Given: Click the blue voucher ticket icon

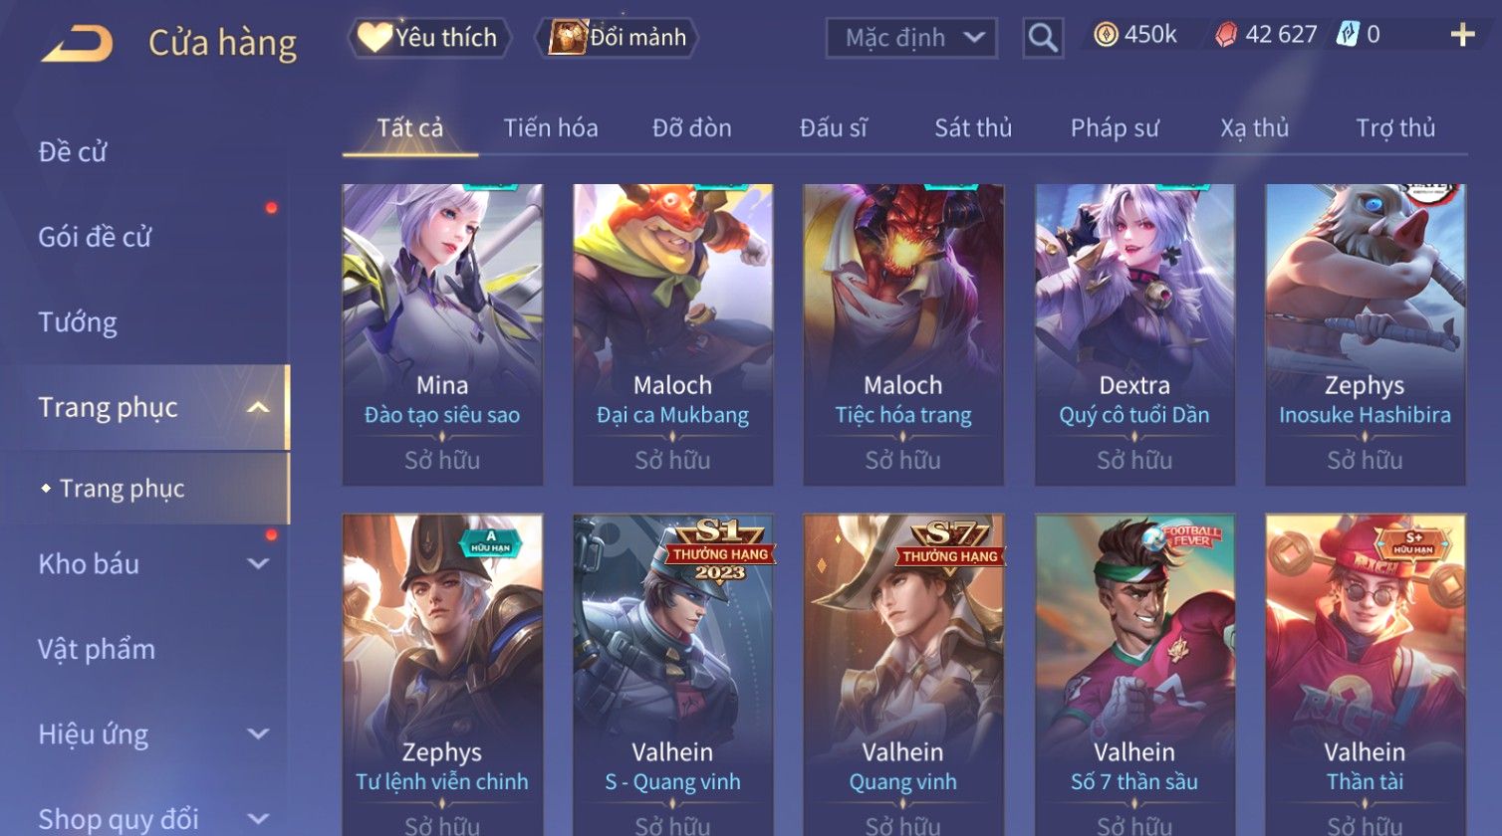Looking at the screenshot, I should 1347,35.
